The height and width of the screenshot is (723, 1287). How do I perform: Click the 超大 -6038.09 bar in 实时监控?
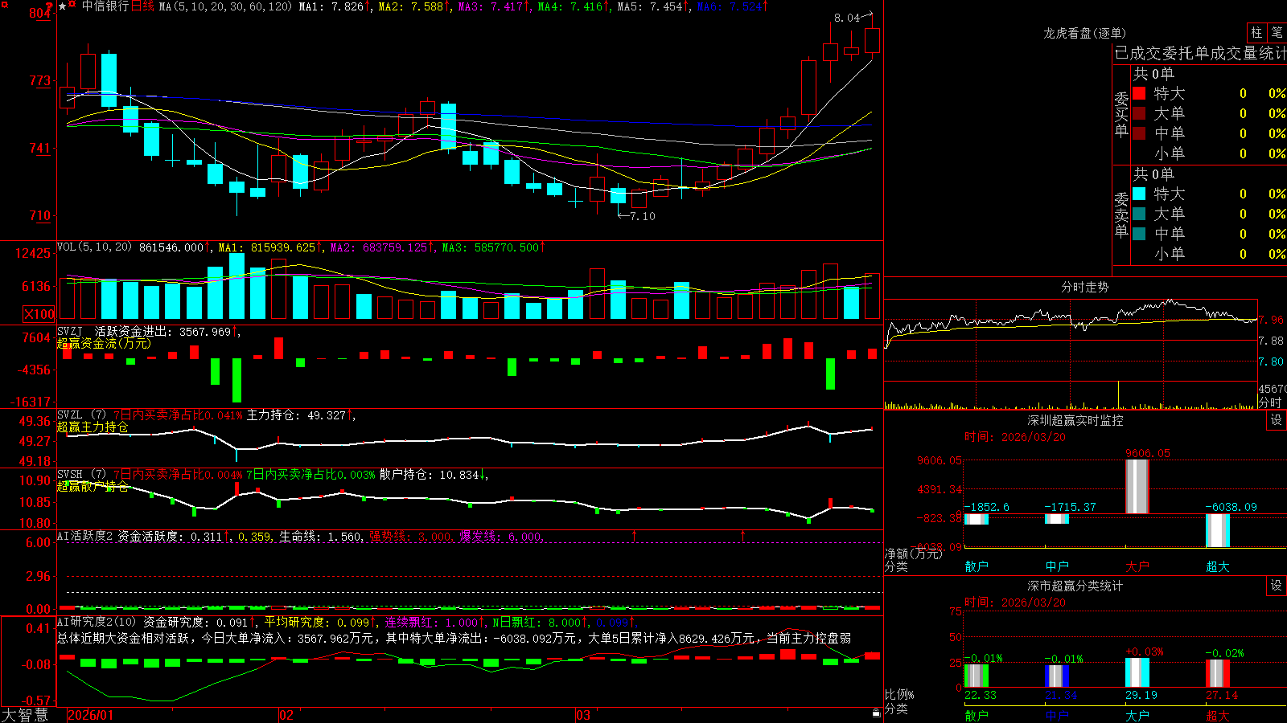pos(1217,530)
